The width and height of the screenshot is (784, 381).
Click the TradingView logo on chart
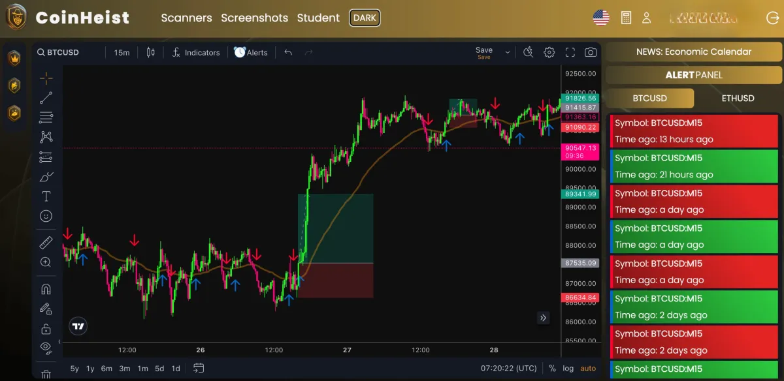[78, 326]
